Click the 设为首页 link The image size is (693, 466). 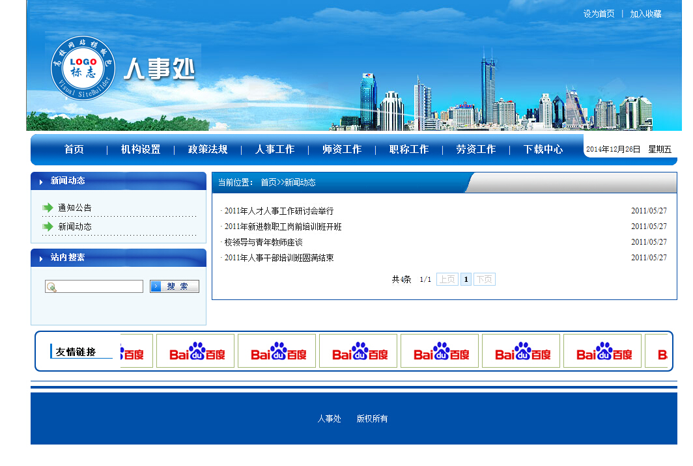pos(599,14)
